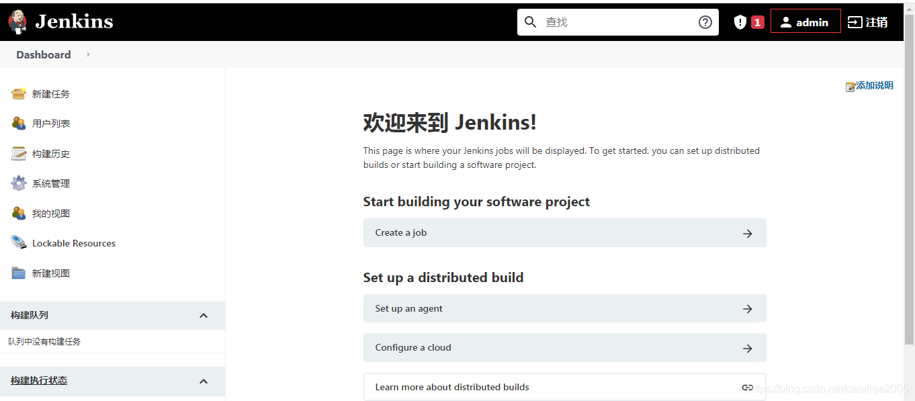Viewport: 915px width, 401px height.
Task: Open search help question mark icon
Action: tap(705, 22)
